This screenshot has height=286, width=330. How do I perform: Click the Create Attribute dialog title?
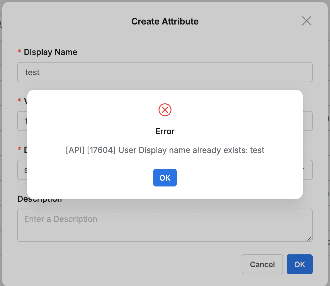pos(165,21)
